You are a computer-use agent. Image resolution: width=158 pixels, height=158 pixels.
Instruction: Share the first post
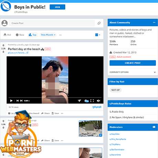(45, 113)
